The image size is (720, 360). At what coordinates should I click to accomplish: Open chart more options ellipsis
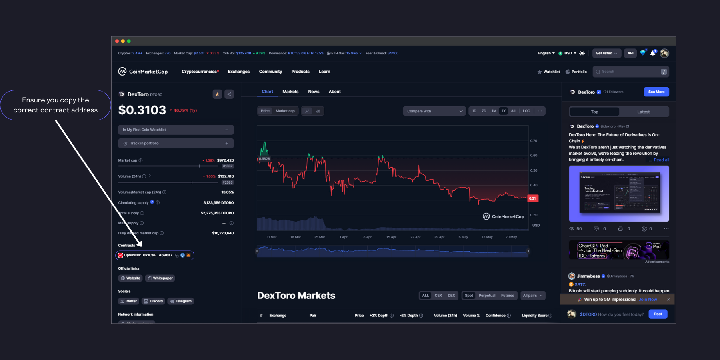[x=540, y=111]
